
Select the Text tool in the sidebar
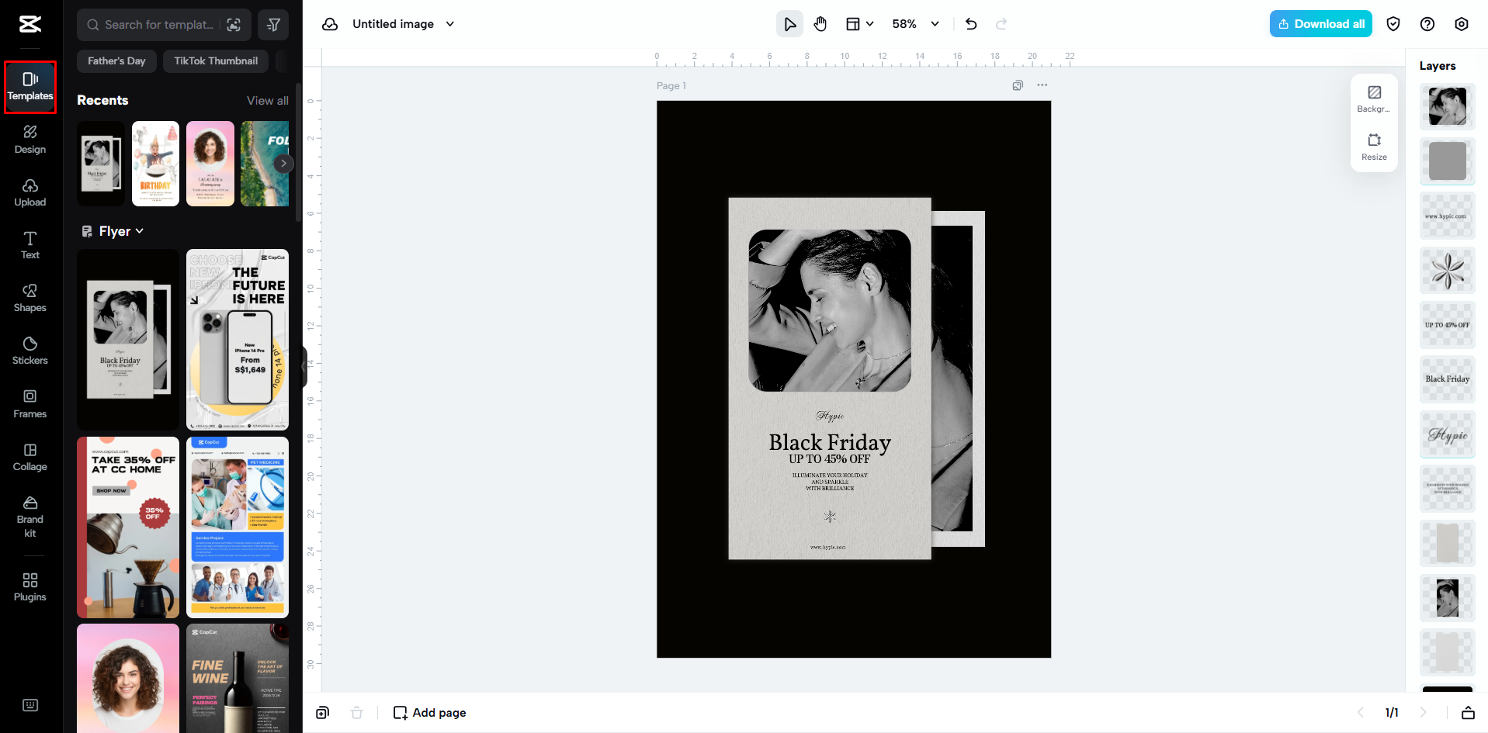coord(29,246)
